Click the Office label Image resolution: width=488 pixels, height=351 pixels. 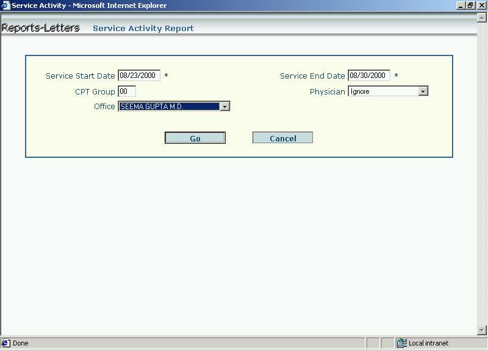(x=104, y=106)
